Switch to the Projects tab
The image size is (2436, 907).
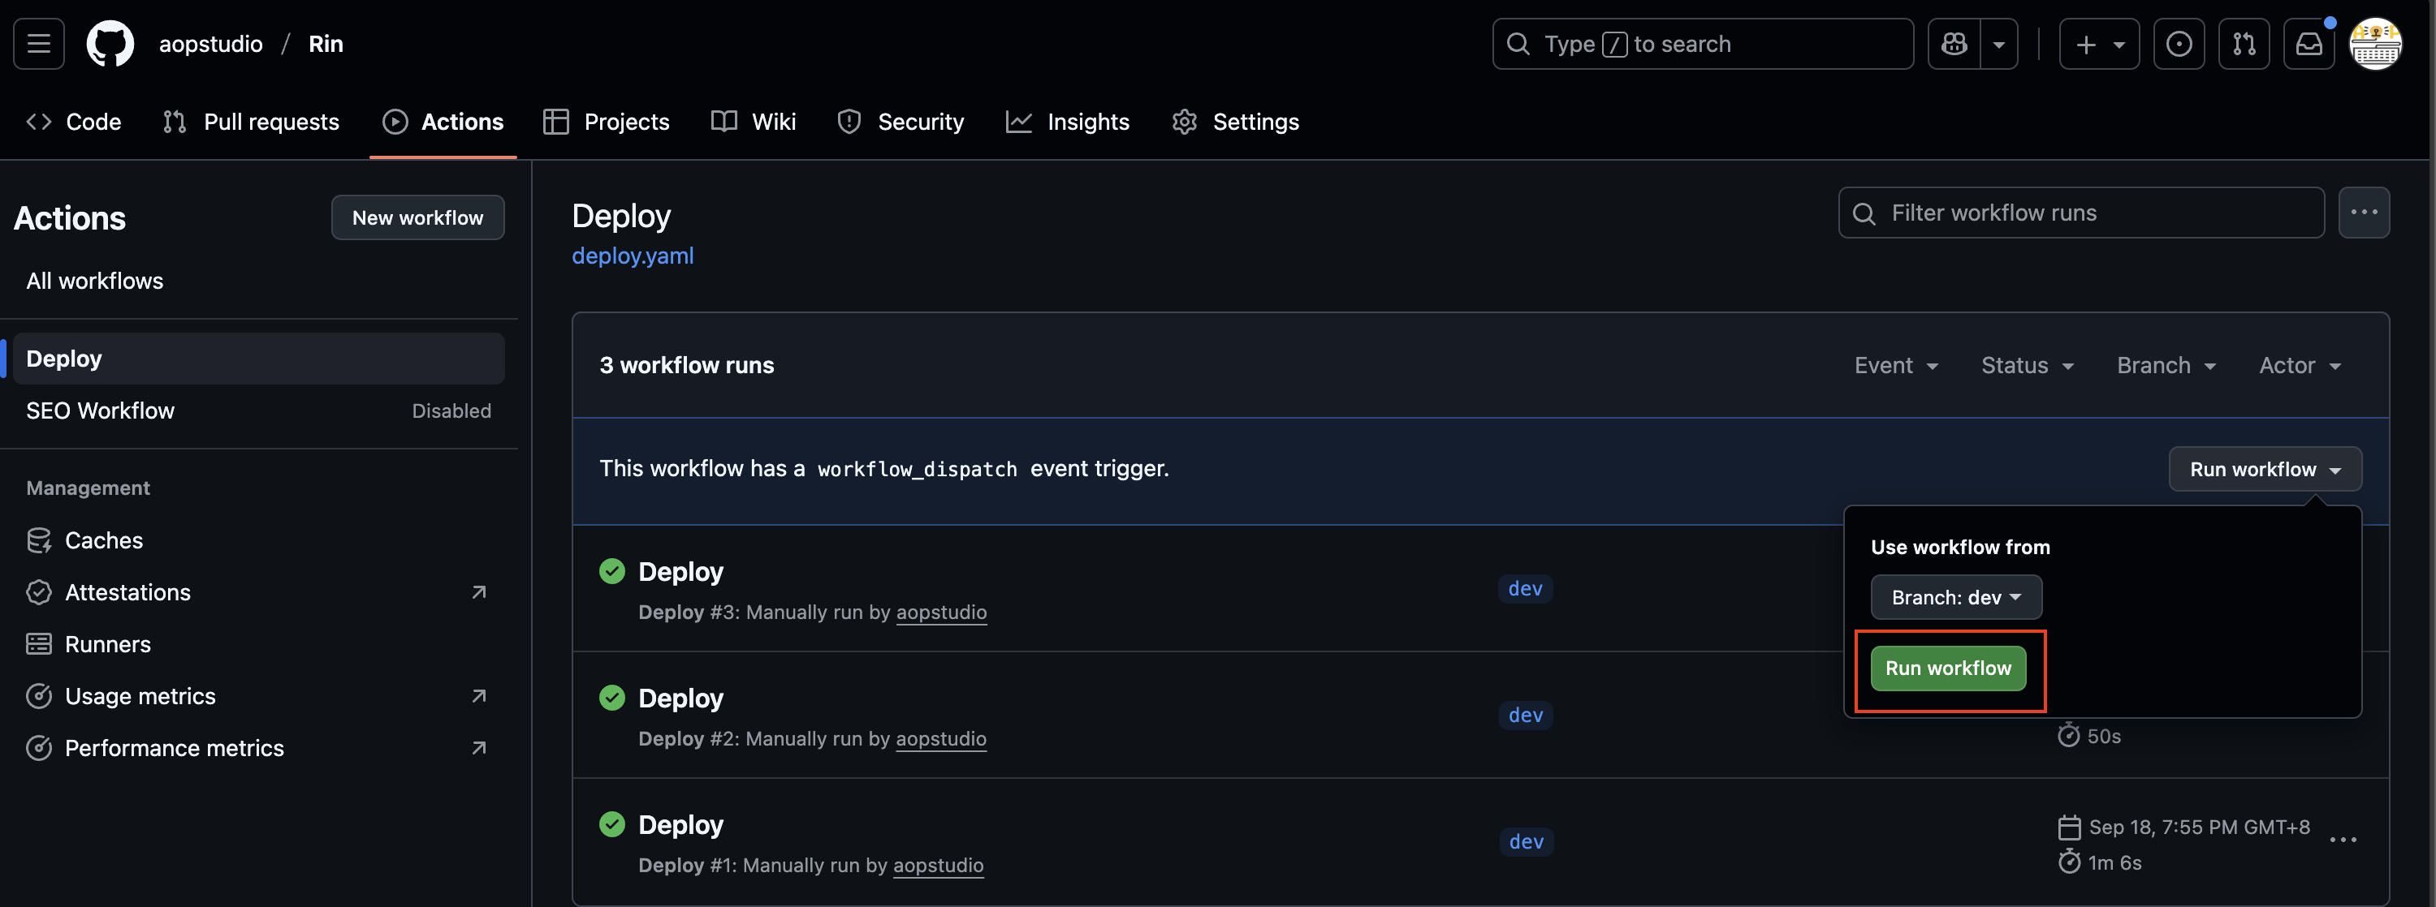point(607,122)
